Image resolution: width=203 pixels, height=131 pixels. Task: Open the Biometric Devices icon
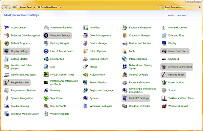coord(164,28)
